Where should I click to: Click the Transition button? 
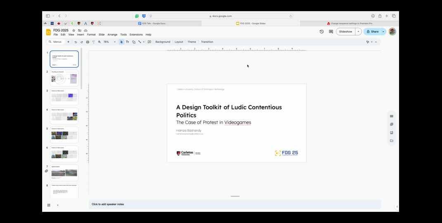207,42
